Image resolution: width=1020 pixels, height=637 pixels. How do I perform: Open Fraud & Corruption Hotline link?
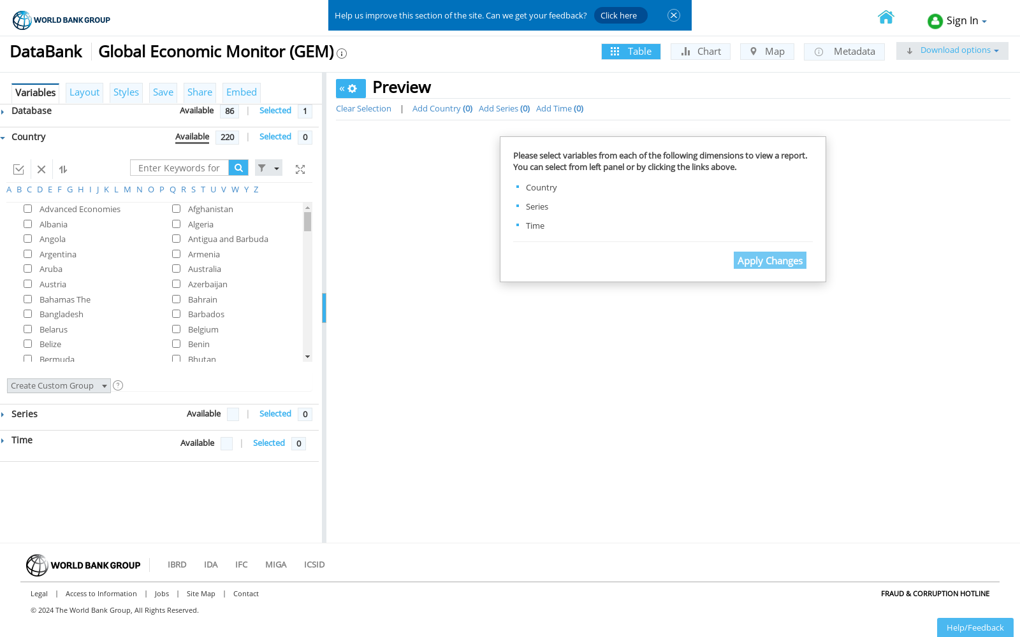pos(935,594)
